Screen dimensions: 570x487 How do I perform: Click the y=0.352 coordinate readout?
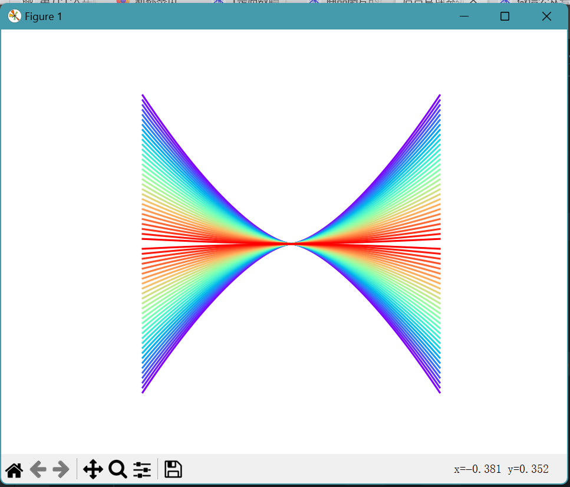(528, 469)
